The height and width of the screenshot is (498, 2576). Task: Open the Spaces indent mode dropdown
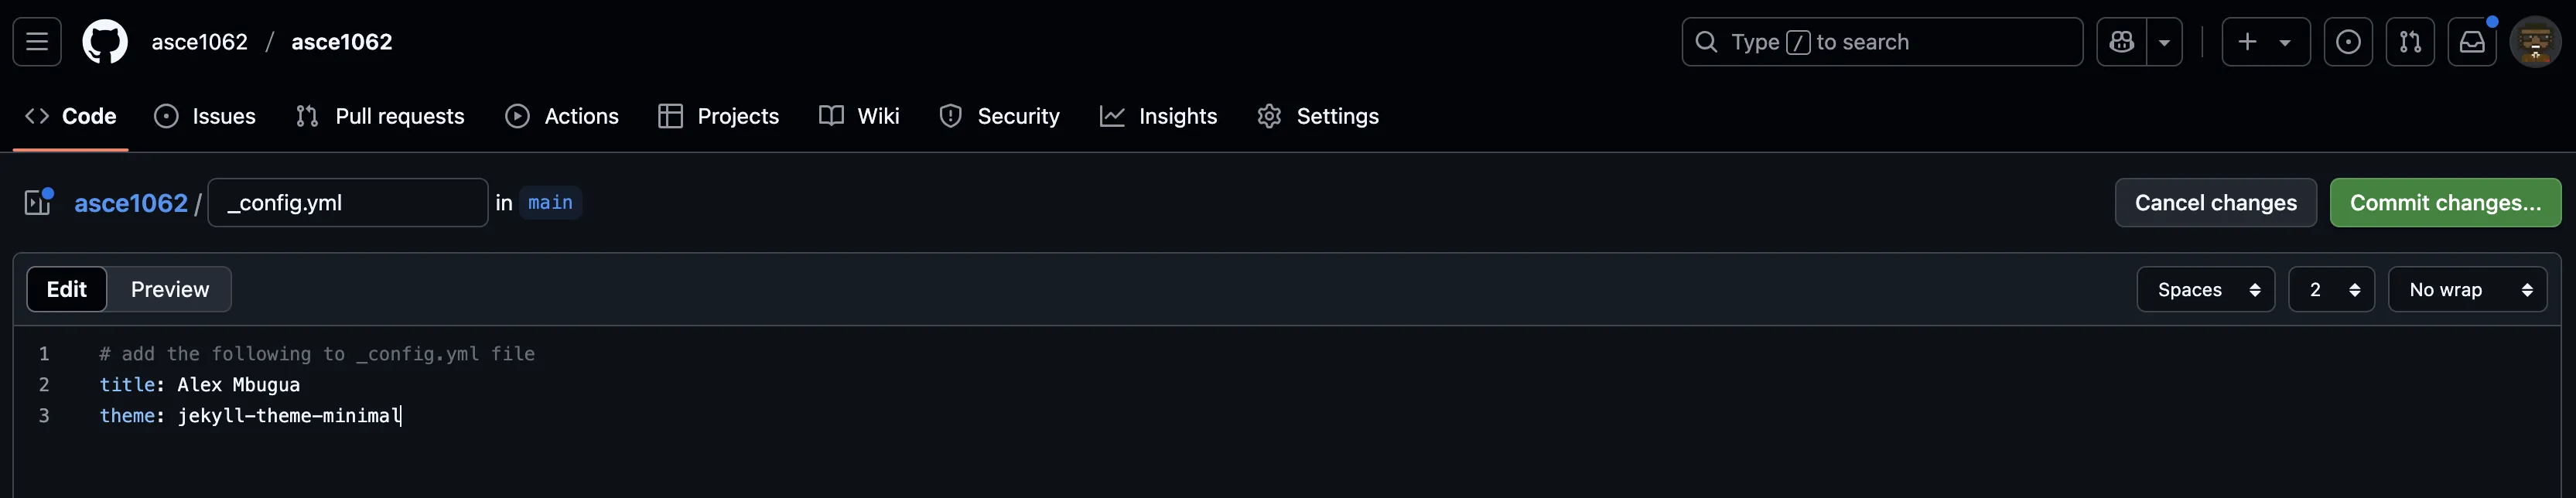point(2205,290)
